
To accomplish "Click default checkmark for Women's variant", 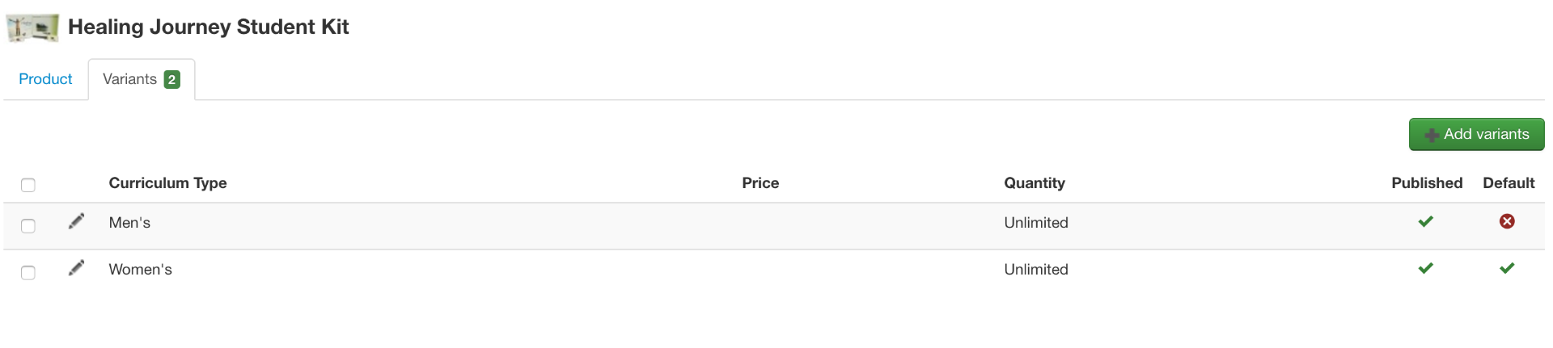I will coord(1506,268).
